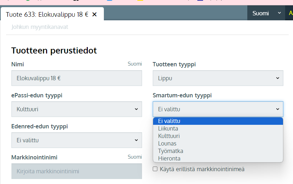
Task: Open the Tuotteen tyyppi dropdown
Action: tap(218, 78)
